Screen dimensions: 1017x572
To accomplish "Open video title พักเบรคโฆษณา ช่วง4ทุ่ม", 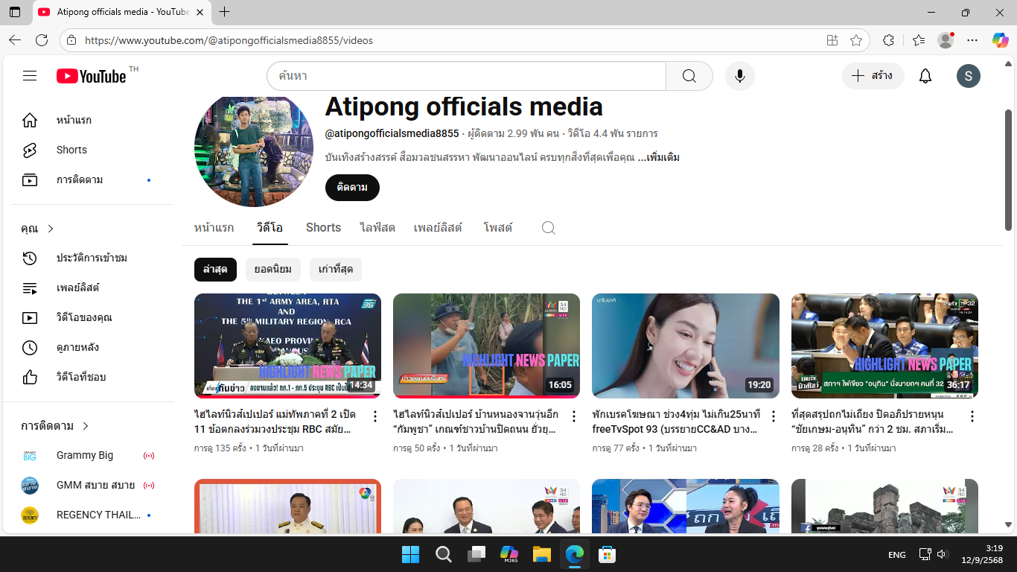I will pos(676,422).
